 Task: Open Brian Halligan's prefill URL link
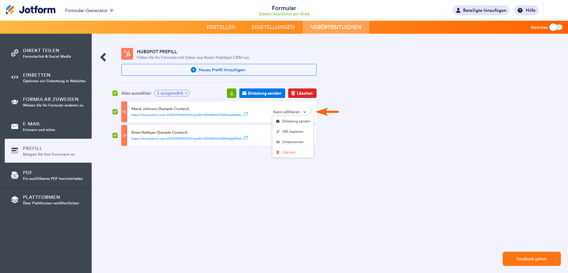click(188, 139)
